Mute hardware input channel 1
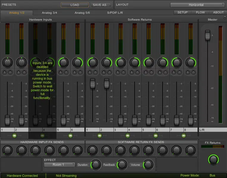227x178 pixels. (x=10, y=72)
